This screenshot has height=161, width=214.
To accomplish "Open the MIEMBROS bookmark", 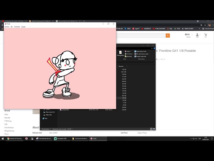I will point(146,29).
